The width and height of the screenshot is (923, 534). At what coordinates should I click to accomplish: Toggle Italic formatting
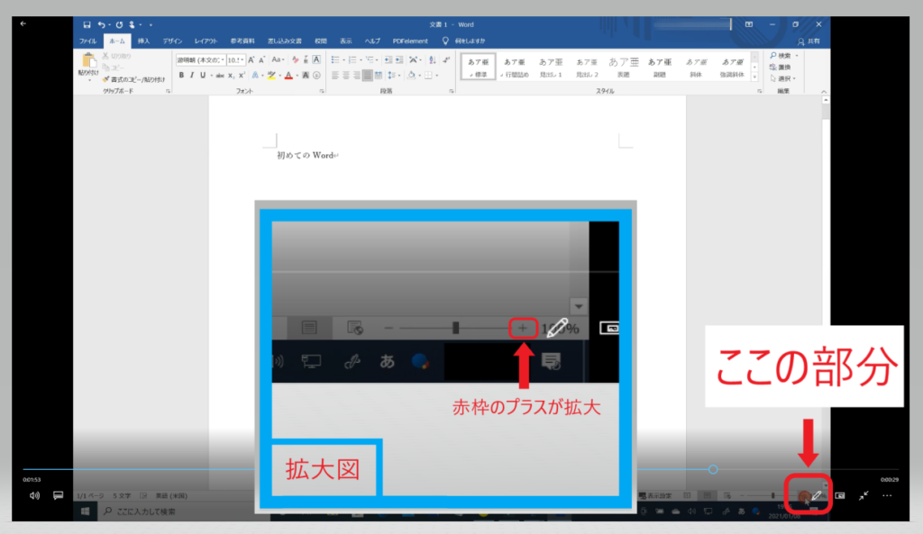[x=192, y=76]
